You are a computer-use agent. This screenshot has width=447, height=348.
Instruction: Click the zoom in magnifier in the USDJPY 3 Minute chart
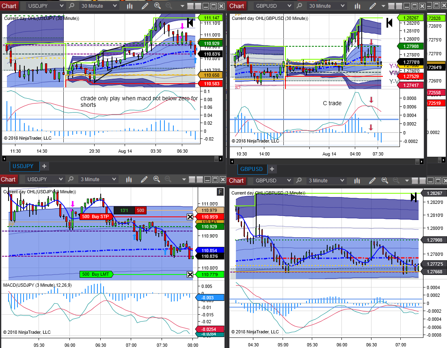tap(156, 179)
